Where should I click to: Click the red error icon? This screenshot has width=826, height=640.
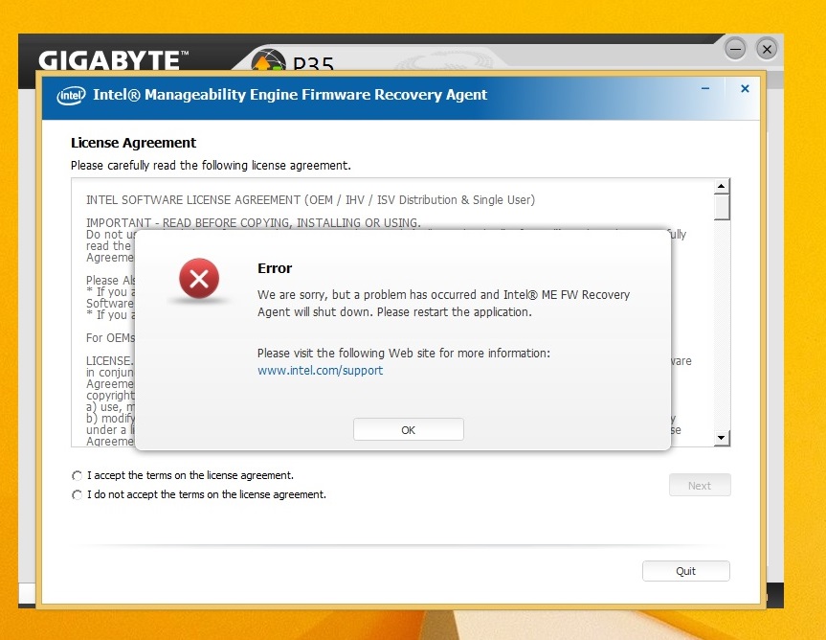[199, 279]
